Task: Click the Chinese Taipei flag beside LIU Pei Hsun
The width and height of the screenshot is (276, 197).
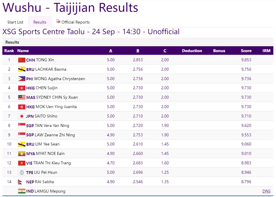Action: point(22,172)
